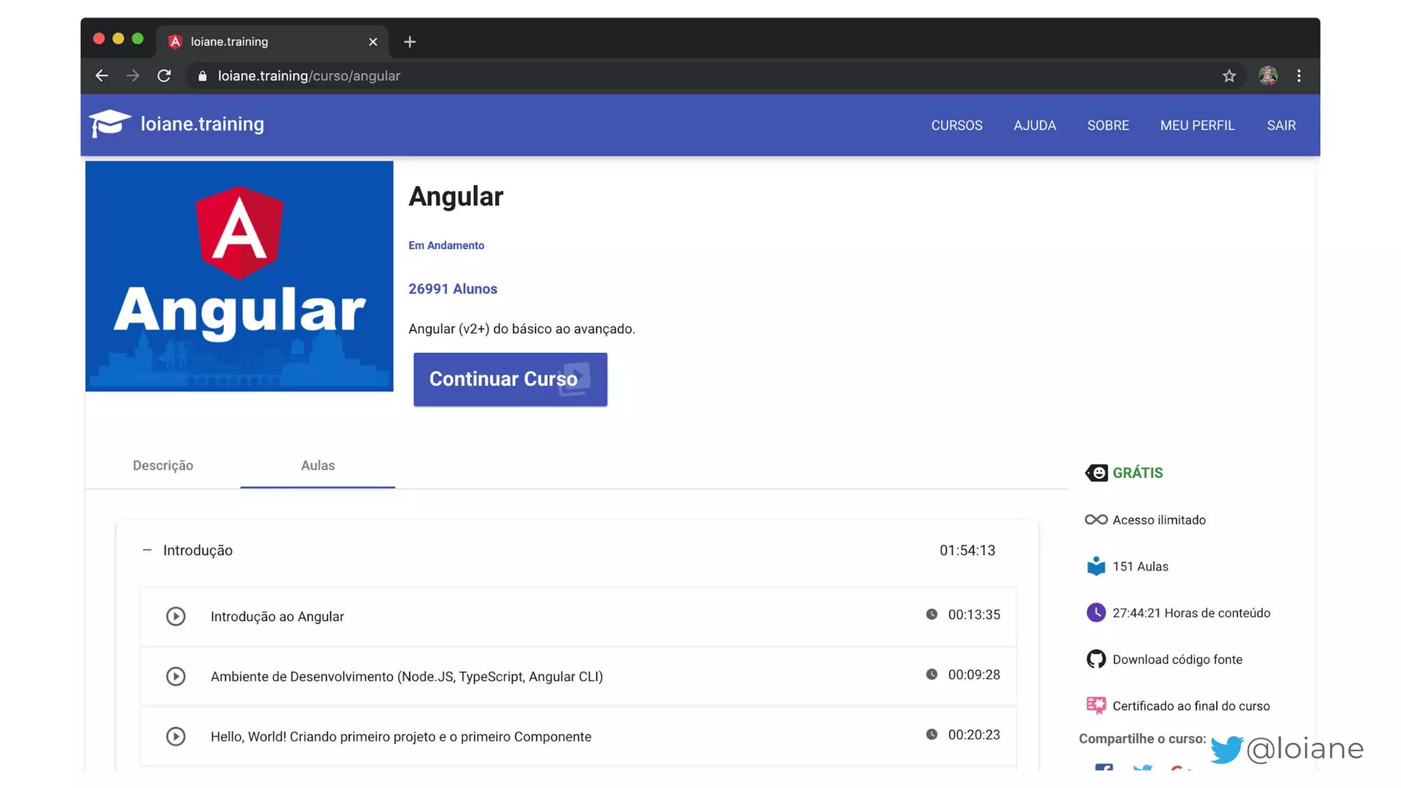Play the Hello, World! lesson icon
Viewport: 1401px width, 788px height.
click(x=176, y=737)
